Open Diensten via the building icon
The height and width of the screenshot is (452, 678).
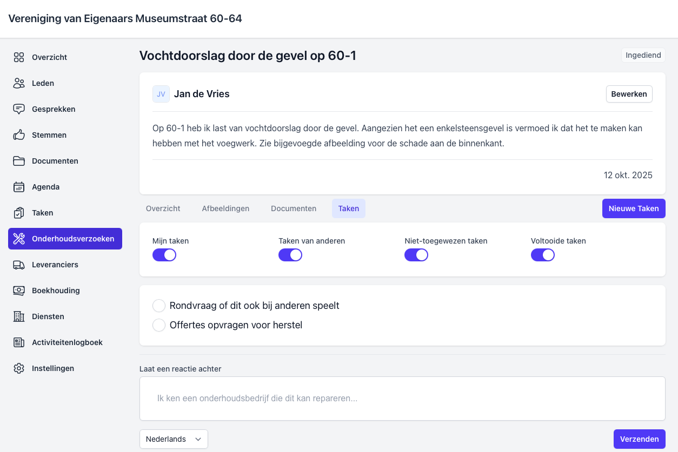point(19,316)
